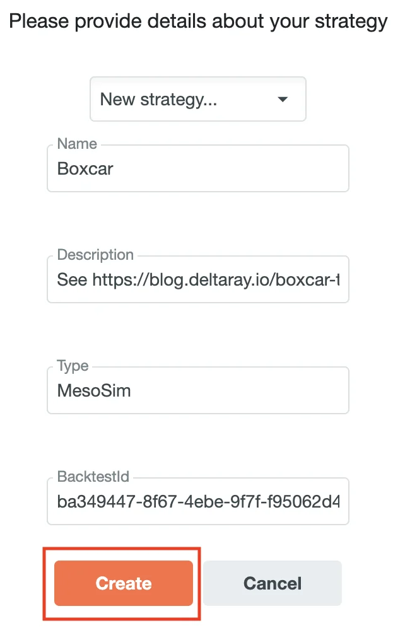Click the highlighted Create action
This screenshot has height=628, width=405.
(x=123, y=583)
